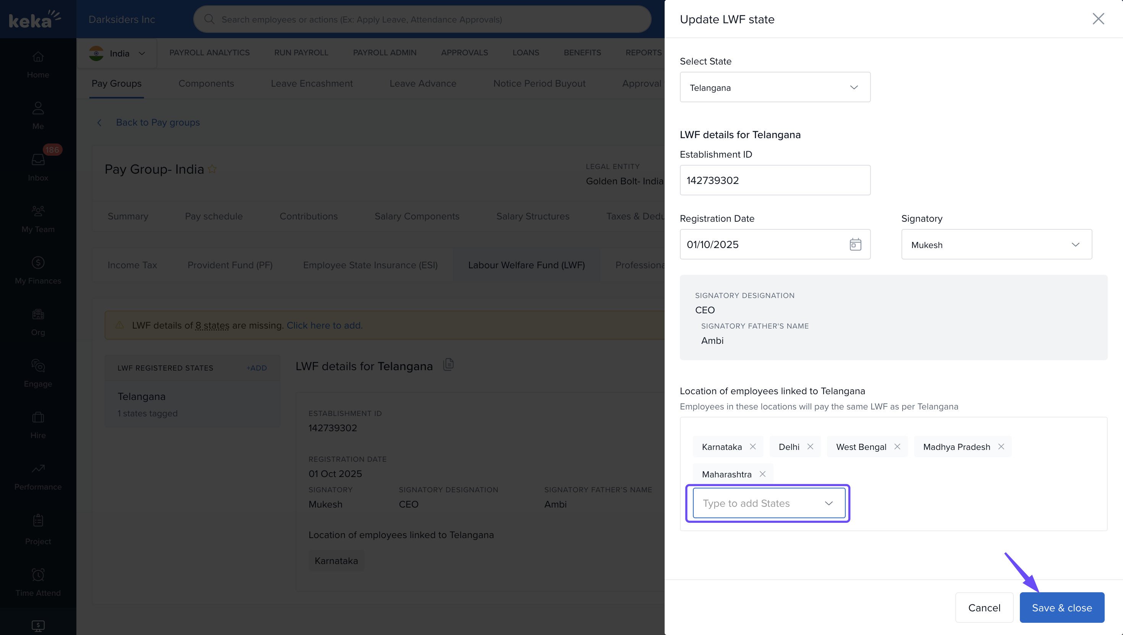Remove the Delhi state tag
The width and height of the screenshot is (1123, 635).
point(810,446)
